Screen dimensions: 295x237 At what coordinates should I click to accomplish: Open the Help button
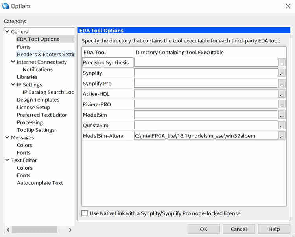click(x=274, y=229)
